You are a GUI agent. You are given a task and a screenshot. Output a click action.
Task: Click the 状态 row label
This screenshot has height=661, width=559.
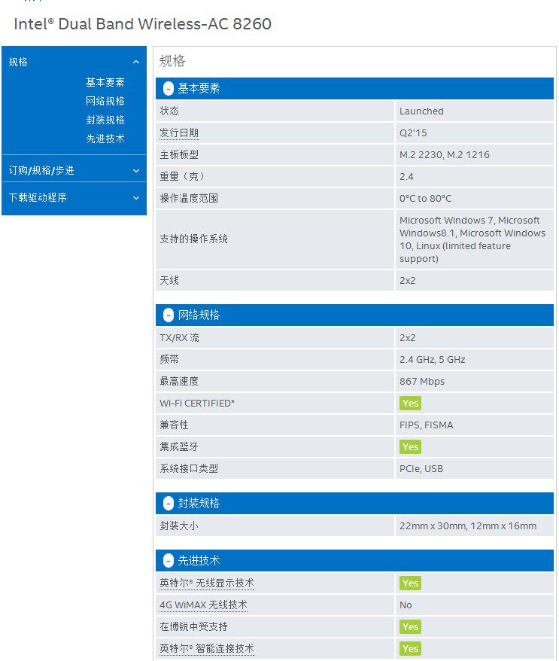pyautogui.click(x=169, y=111)
